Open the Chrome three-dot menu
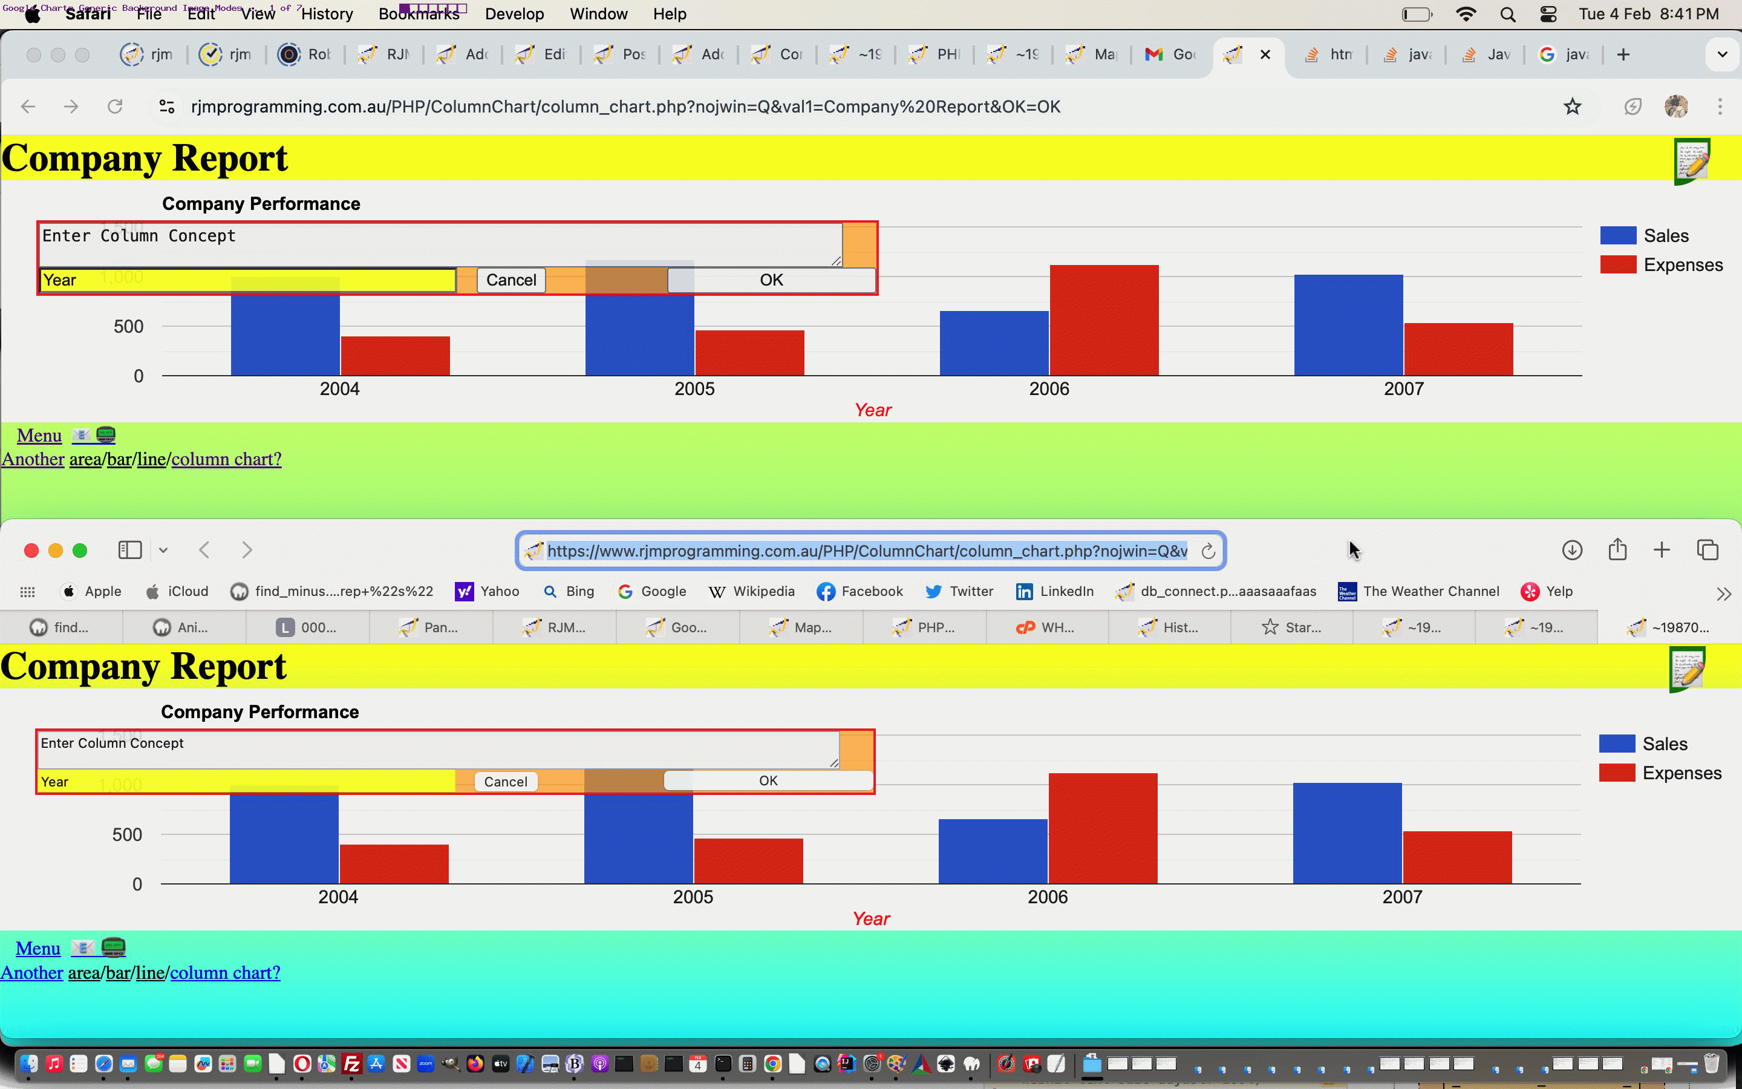The width and height of the screenshot is (1742, 1089). click(1720, 106)
